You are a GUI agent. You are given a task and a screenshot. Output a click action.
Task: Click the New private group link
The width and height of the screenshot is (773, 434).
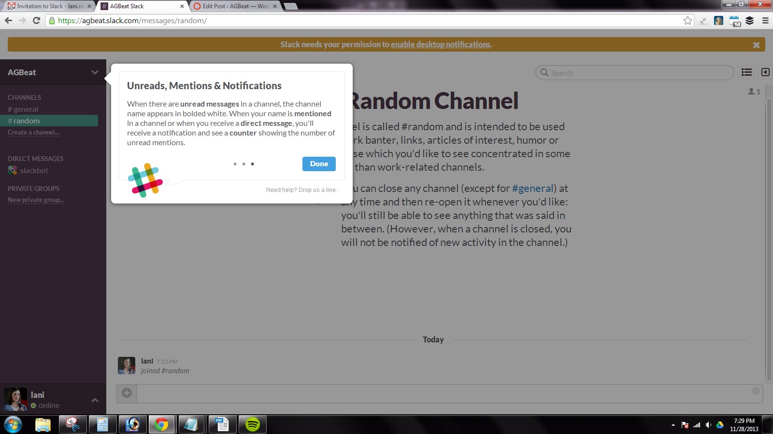[36, 200]
